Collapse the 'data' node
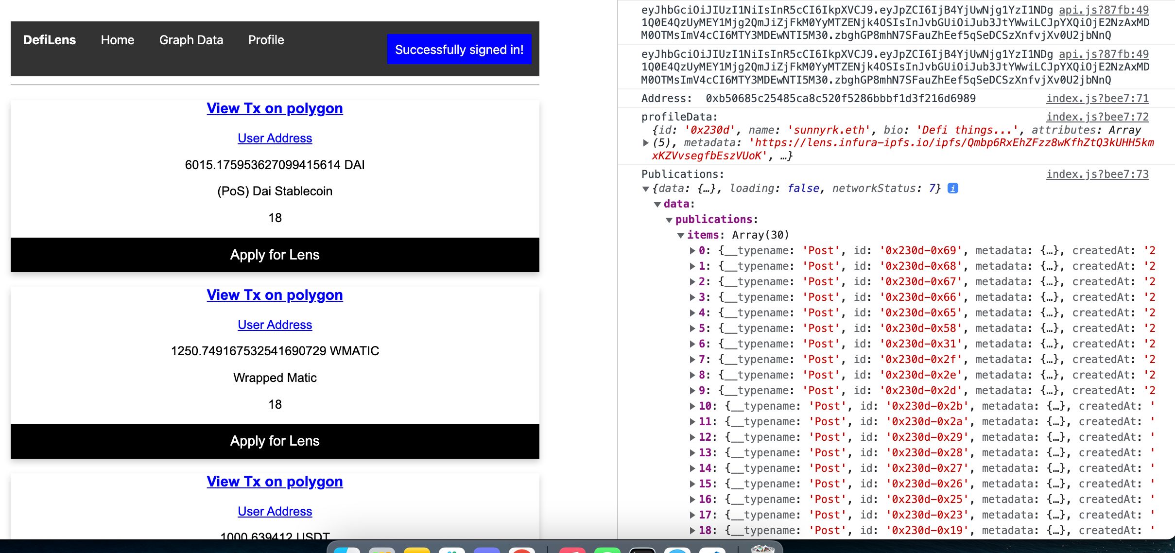 tap(657, 204)
